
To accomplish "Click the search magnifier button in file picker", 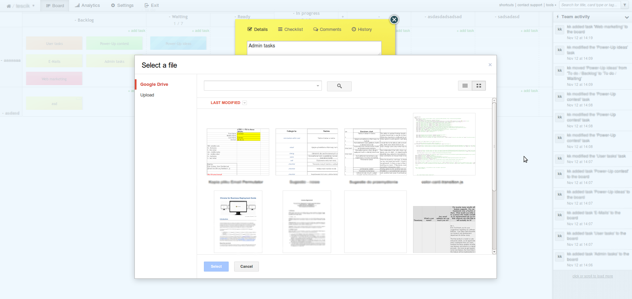I will (339, 86).
